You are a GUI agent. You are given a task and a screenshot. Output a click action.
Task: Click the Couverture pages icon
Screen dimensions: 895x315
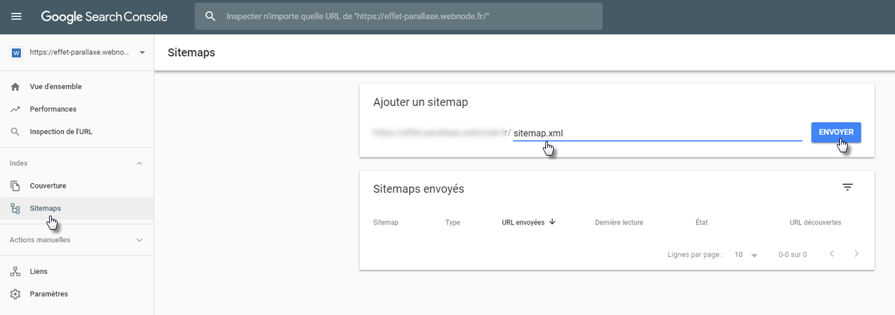(16, 186)
